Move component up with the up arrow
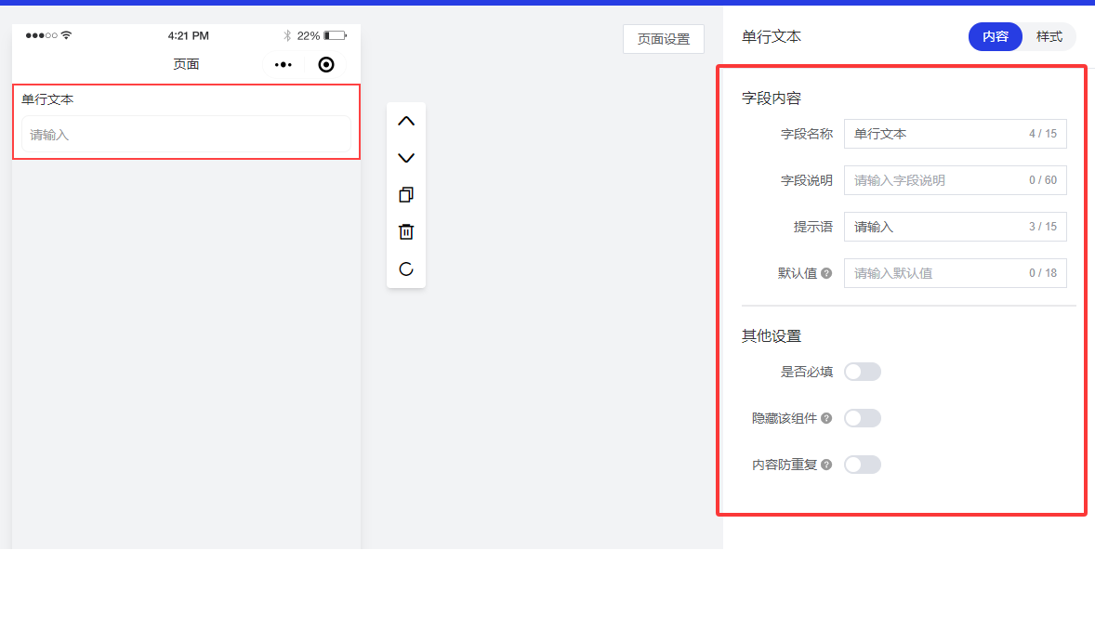This screenshot has height=629, width=1095. 406,121
